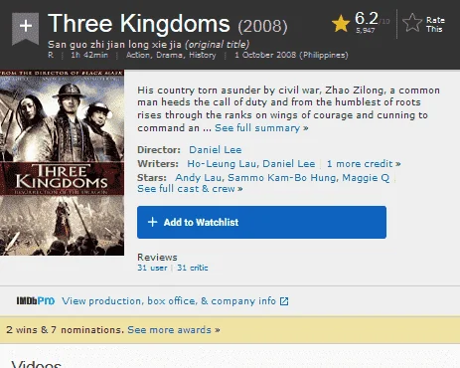The image size is (460, 368).
Task: Click the gold rating star
Action: pyautogui.click(x=341, y=24)
